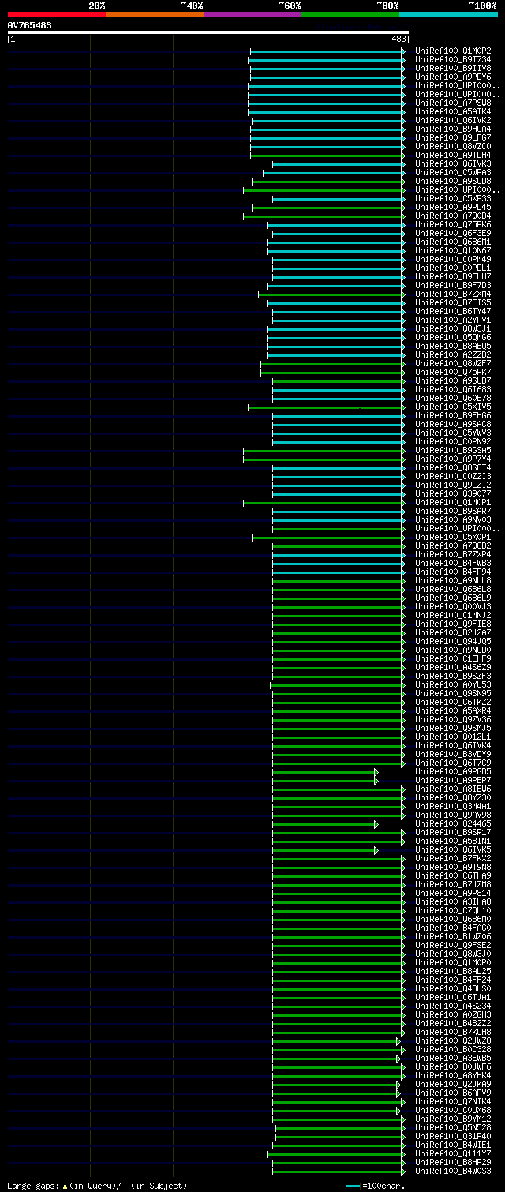Click the green alignment bar of UniRef100_A3EWB5
The image size is (505, 1192).
pos(336,1058)
